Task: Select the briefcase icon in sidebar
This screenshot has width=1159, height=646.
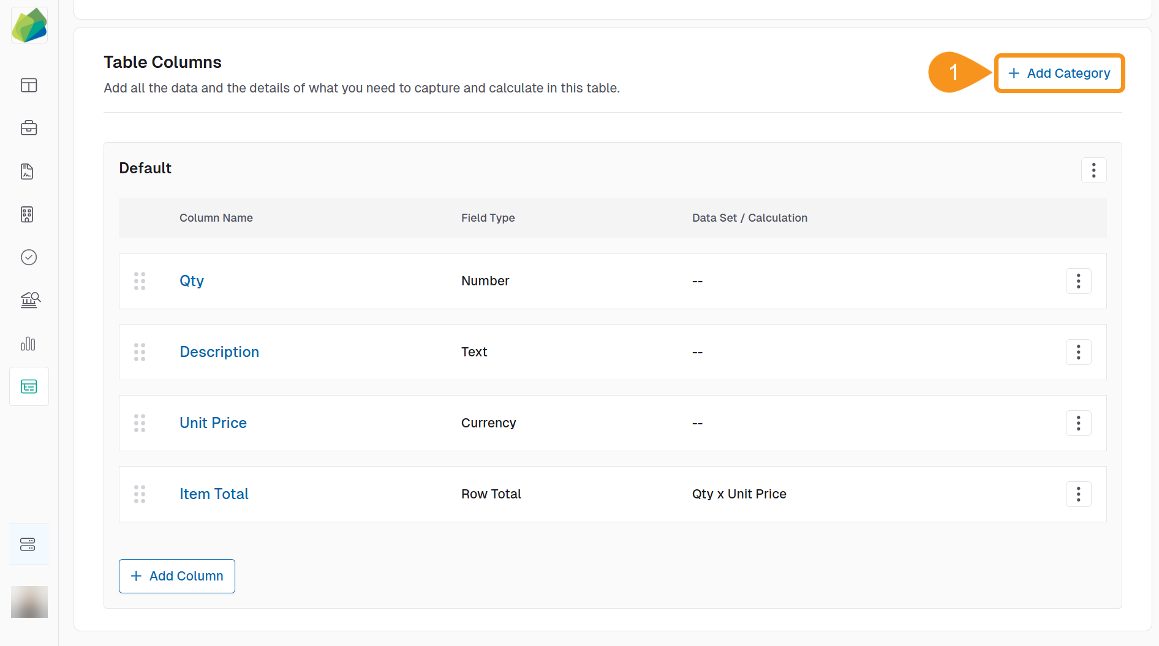Action: click(x=29, y=128)
